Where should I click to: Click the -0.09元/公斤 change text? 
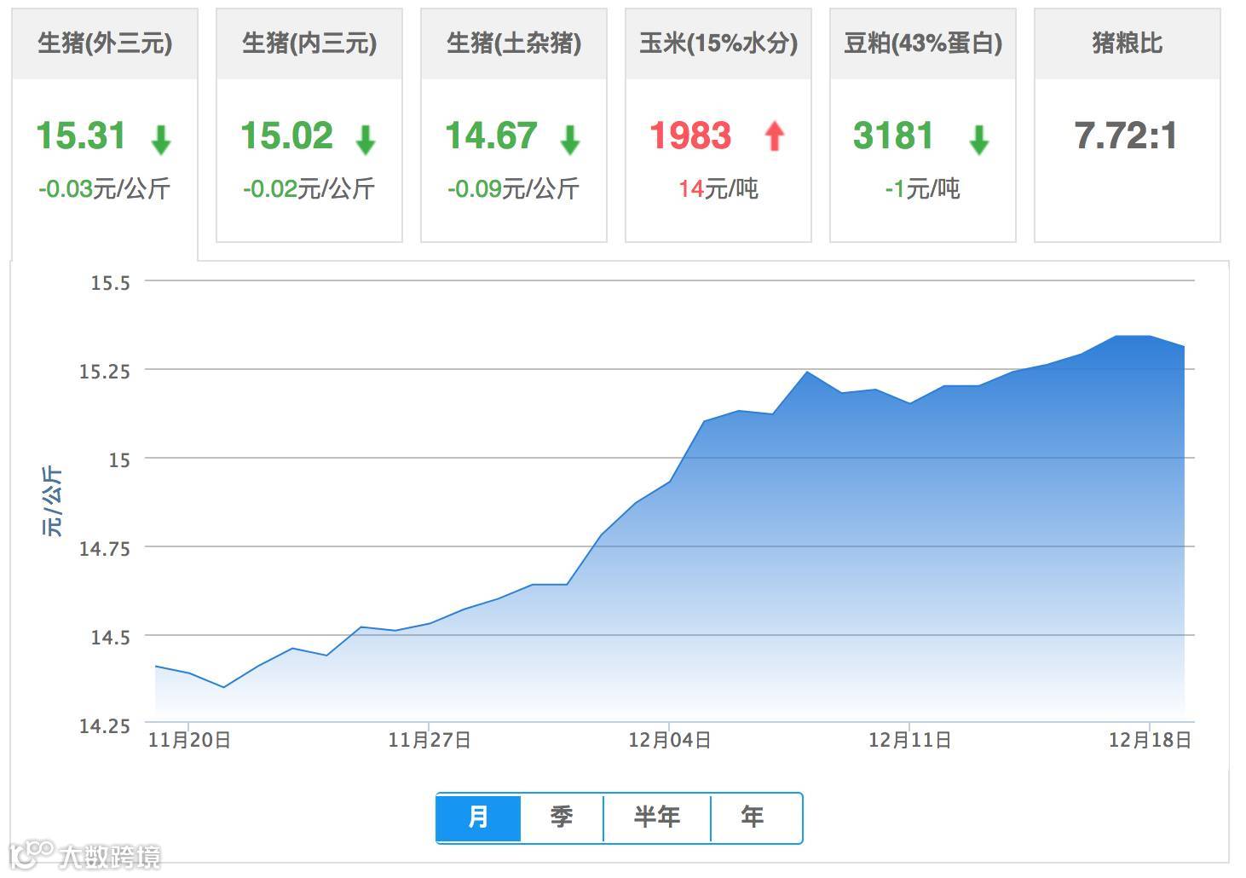coord(513,188)
